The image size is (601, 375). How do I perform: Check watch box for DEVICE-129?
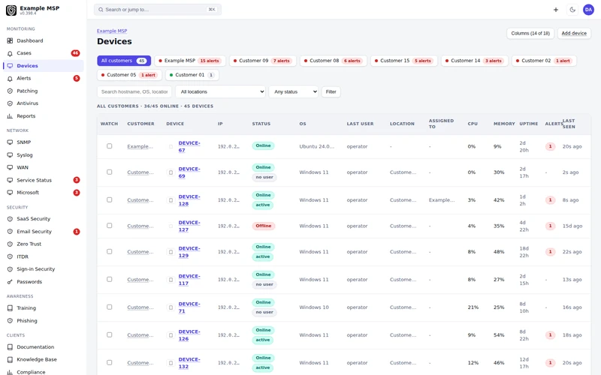(109, 251)
